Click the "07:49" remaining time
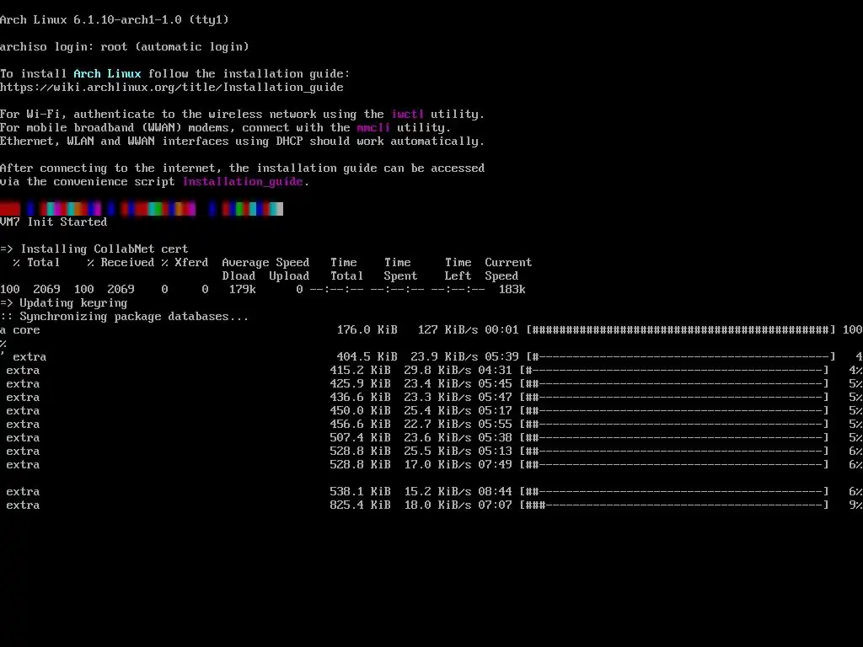This screenshot has height=647, width=863. [495, 465]
